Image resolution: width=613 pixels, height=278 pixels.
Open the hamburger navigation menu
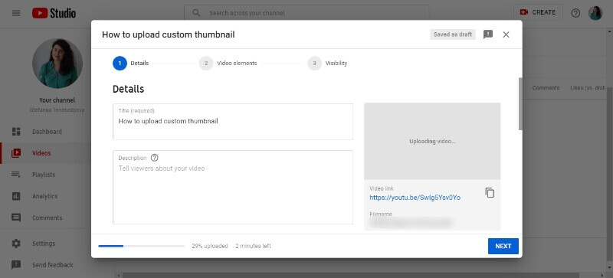16,13
